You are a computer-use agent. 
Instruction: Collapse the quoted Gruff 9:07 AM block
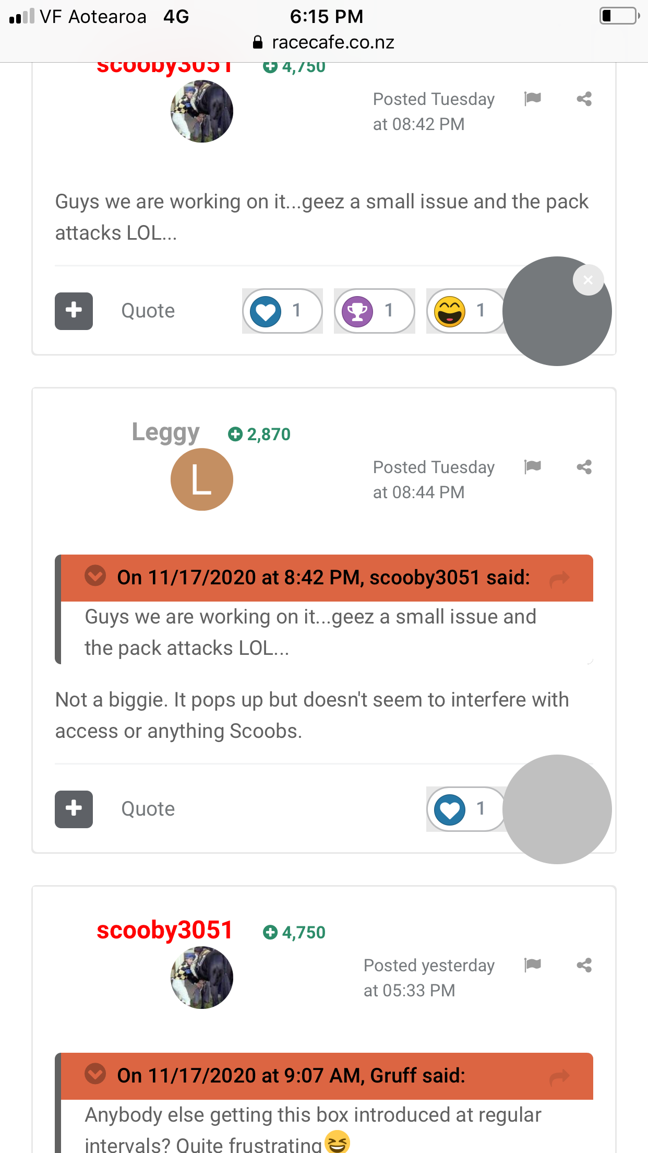(x=95, y=1074)
